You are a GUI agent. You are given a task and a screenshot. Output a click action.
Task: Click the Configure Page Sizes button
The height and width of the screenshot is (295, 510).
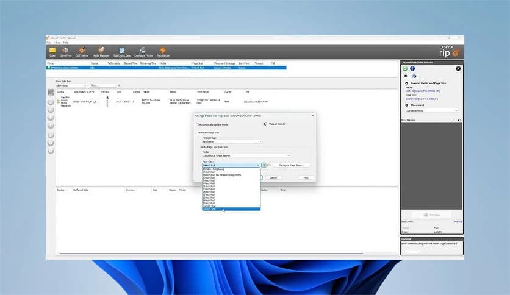click(x=291, y=165)
